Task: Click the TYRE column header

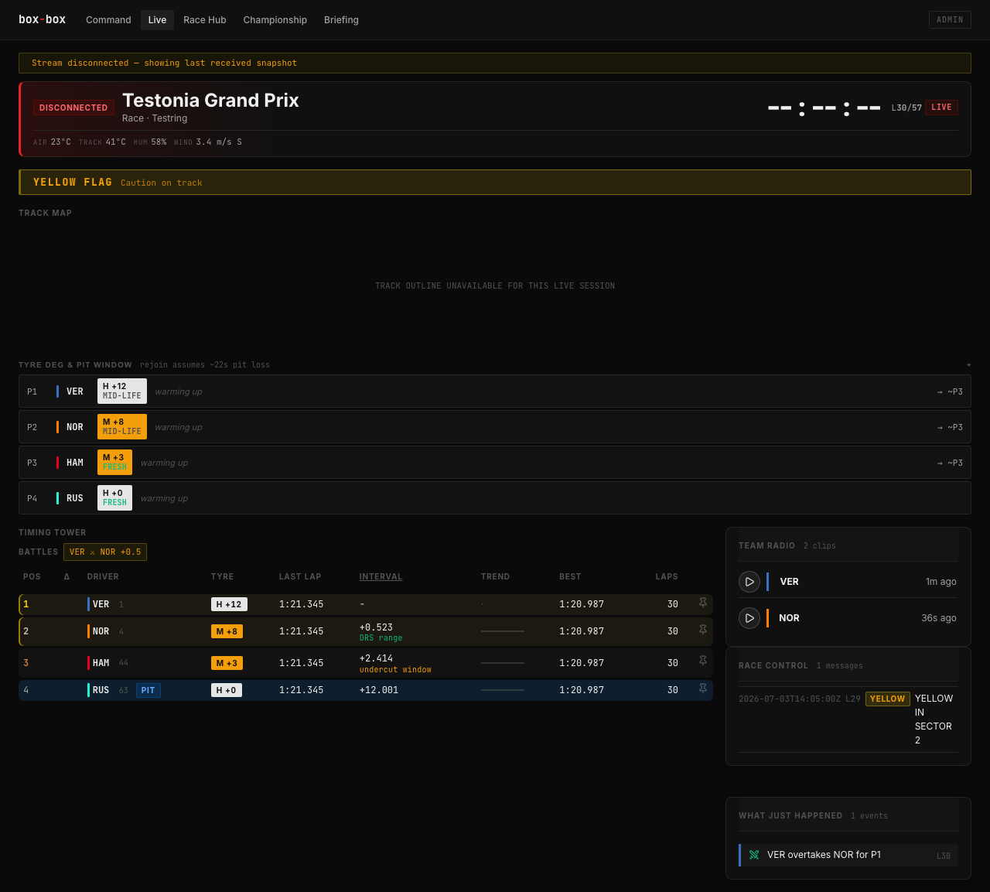Action: coord(222,576)
